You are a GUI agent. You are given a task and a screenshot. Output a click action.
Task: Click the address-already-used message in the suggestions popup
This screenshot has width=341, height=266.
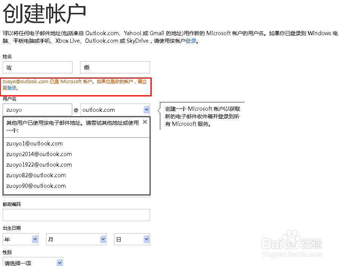(73, 127)
